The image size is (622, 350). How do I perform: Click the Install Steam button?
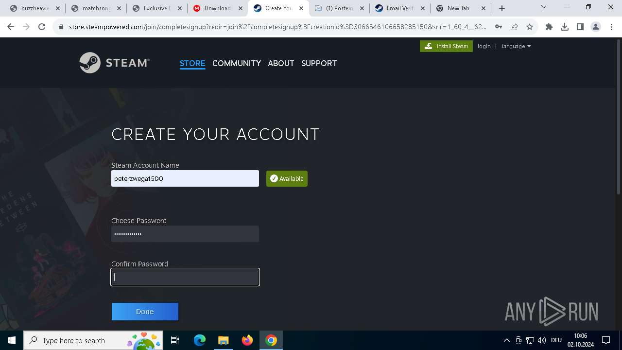(446, 46)
